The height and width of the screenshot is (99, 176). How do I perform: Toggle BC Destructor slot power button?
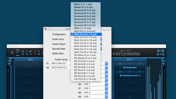(x=120, y=64)
